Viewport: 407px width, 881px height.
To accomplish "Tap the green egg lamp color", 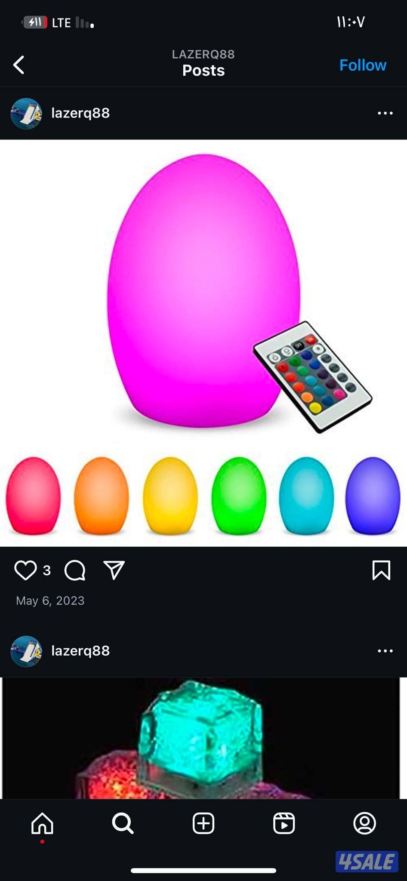I will tap(239, 496).
